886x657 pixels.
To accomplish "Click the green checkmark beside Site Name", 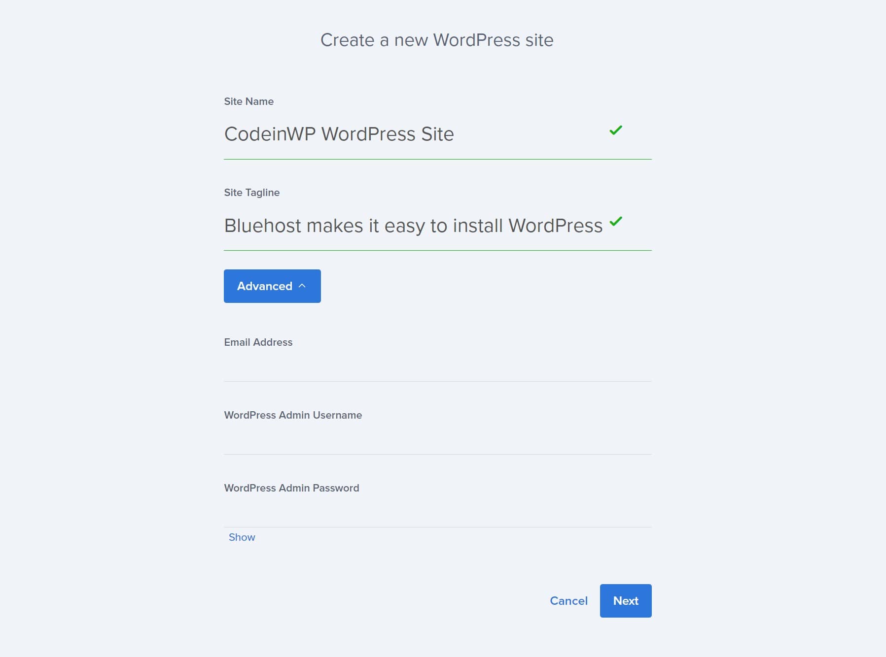I will [615, 131].
